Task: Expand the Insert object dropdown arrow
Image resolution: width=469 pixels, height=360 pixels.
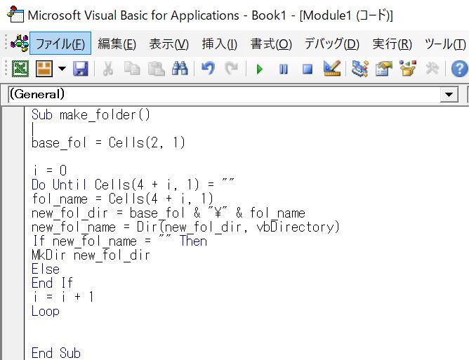Action: click(x=62, y=69)
